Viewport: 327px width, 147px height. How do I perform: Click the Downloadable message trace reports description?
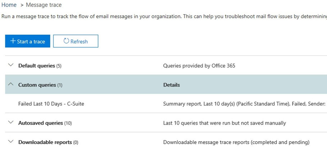point(236,142)
